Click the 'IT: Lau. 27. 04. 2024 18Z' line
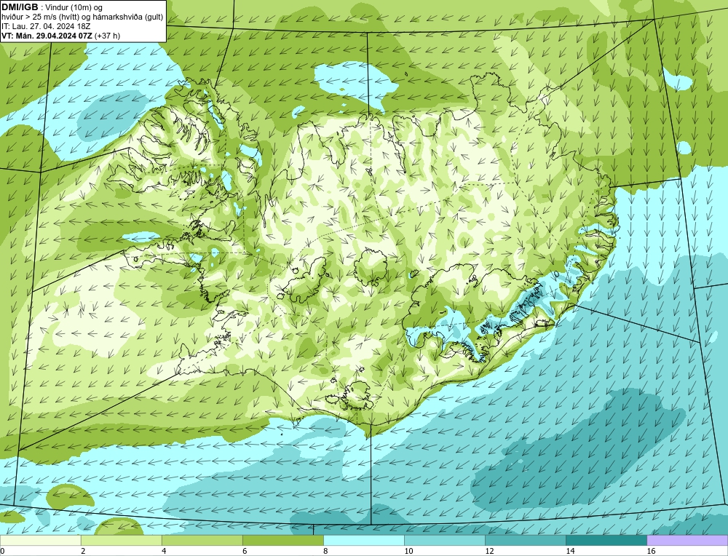 [45, 26]
